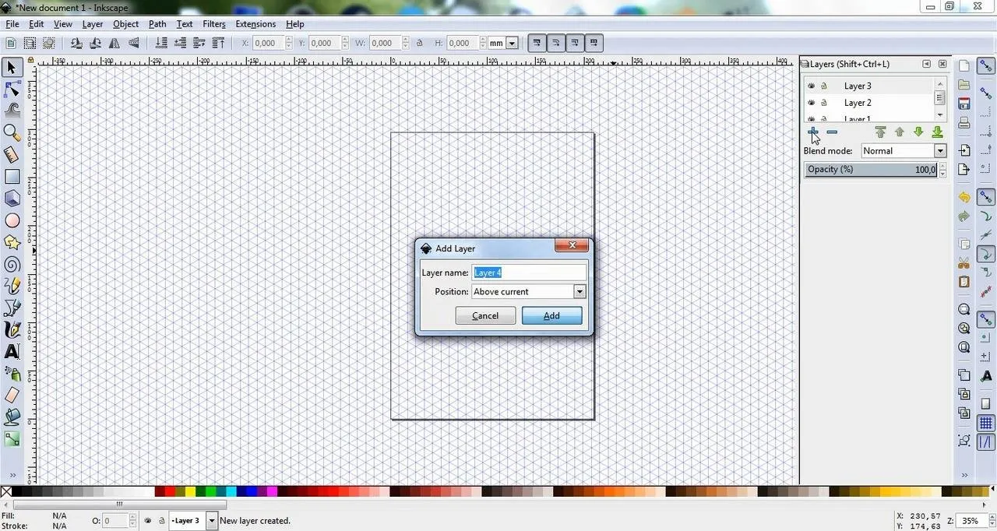Open the Path menu
The height and width of the screenshot is (531, 997).
(x=157, y=24)
